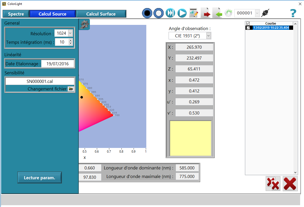Open the Résolution 1024 dropdown
The image size is (304, 207).
click(x=70, y=33)
